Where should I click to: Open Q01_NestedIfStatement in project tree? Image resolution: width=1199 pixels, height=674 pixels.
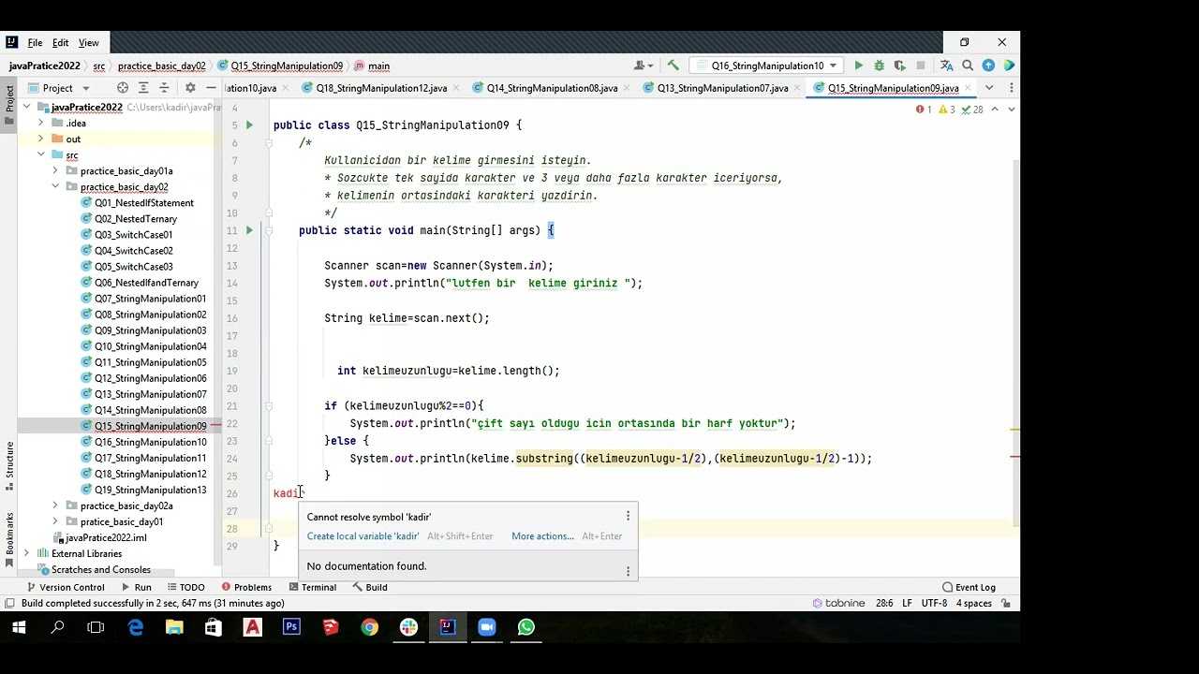(143, 202)
